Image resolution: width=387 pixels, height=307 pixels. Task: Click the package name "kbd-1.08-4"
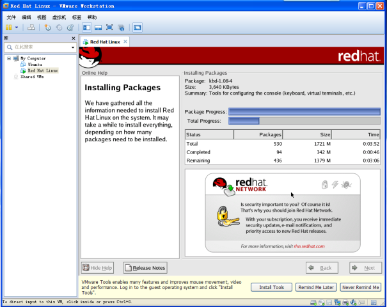click(221, 81)
